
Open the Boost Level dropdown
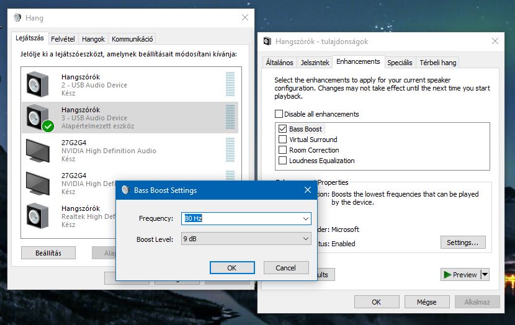tap(305, 239)
